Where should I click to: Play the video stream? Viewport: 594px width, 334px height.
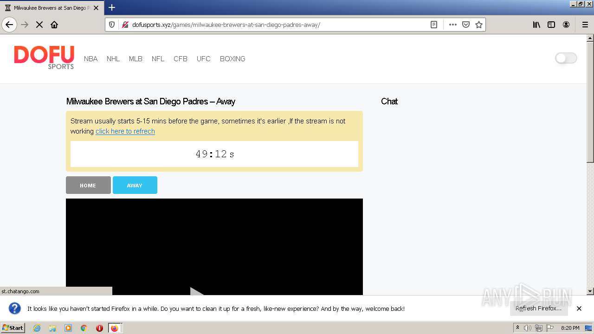197,291
